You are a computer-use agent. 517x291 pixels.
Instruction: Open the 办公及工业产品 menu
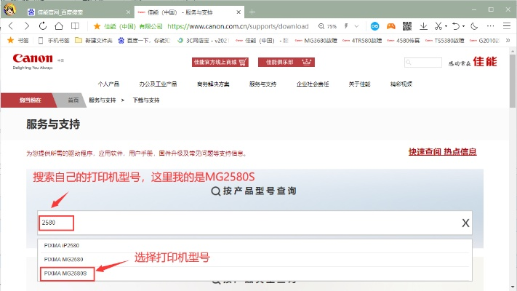pos(158,84)
